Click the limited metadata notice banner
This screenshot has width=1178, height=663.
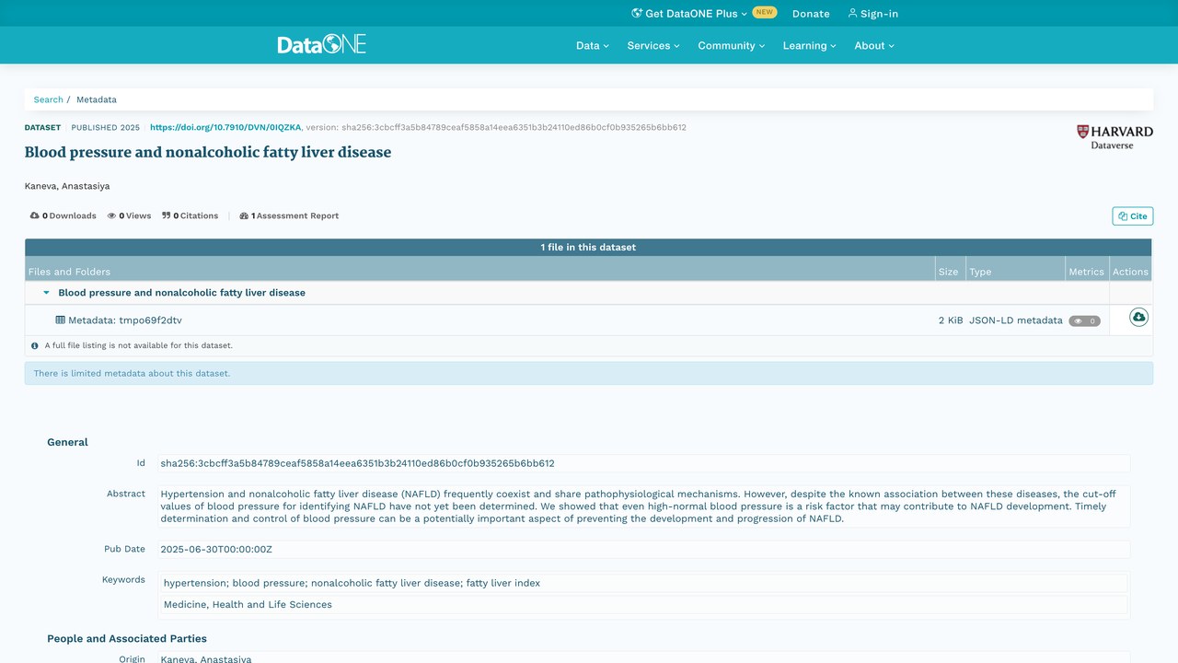click(x=589, y=373)
